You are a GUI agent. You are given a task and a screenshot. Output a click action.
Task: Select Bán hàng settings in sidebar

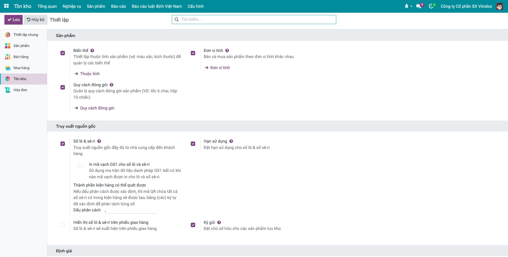(x=23, y=57)
